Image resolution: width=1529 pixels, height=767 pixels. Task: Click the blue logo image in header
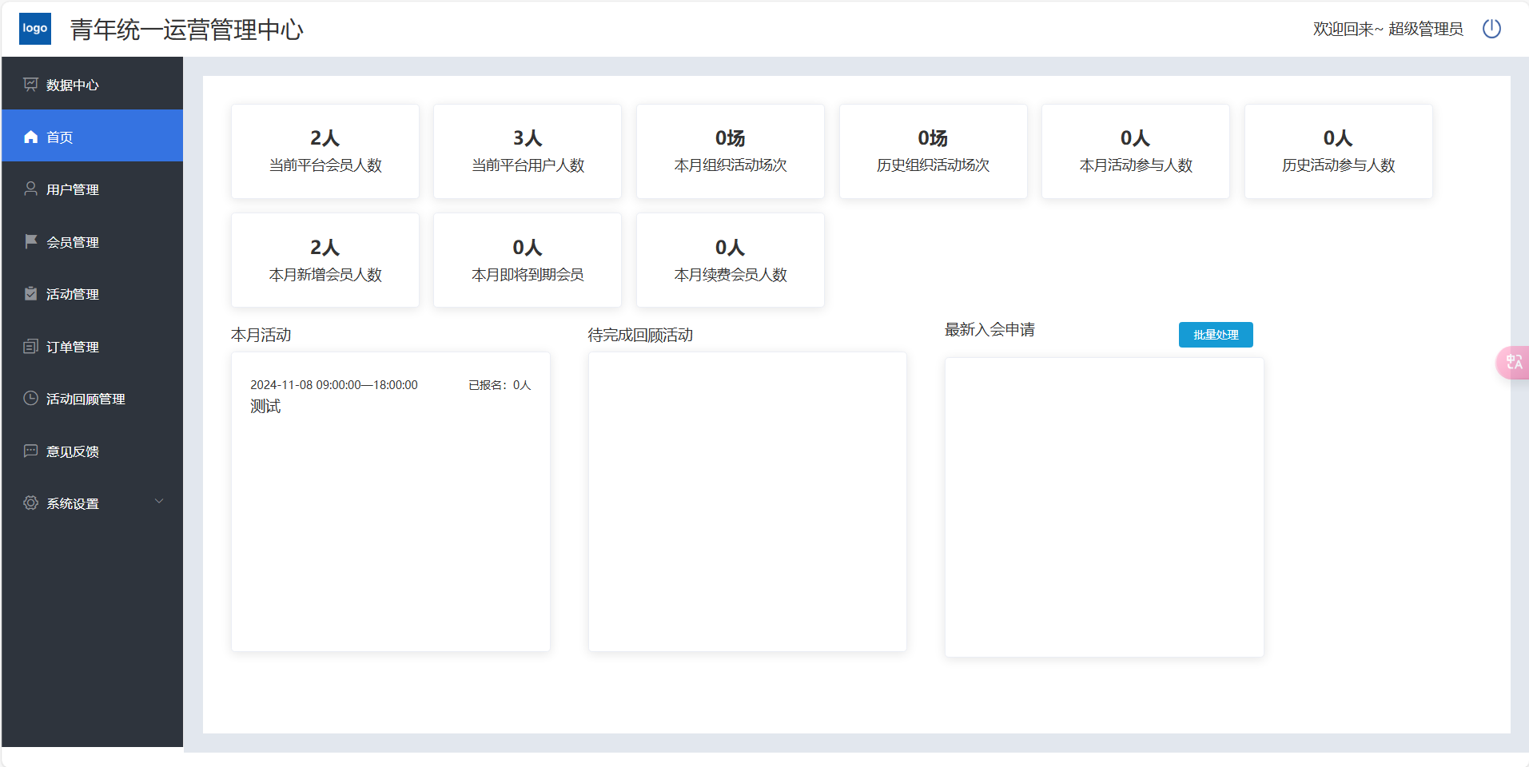(35, 29)
